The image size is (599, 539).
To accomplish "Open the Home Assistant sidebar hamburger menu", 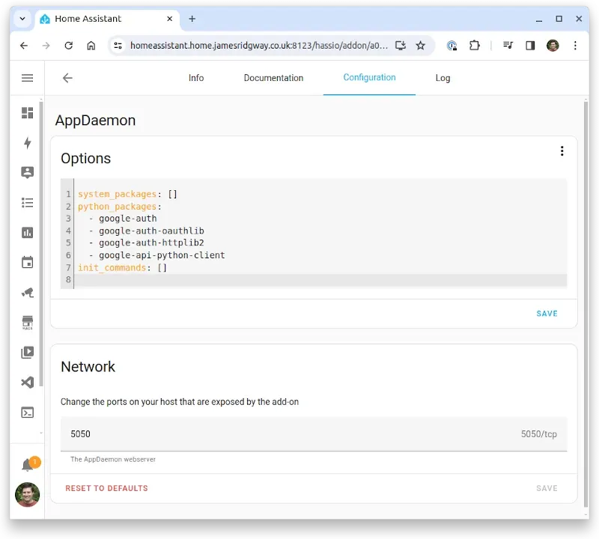I will click(27, 78).
